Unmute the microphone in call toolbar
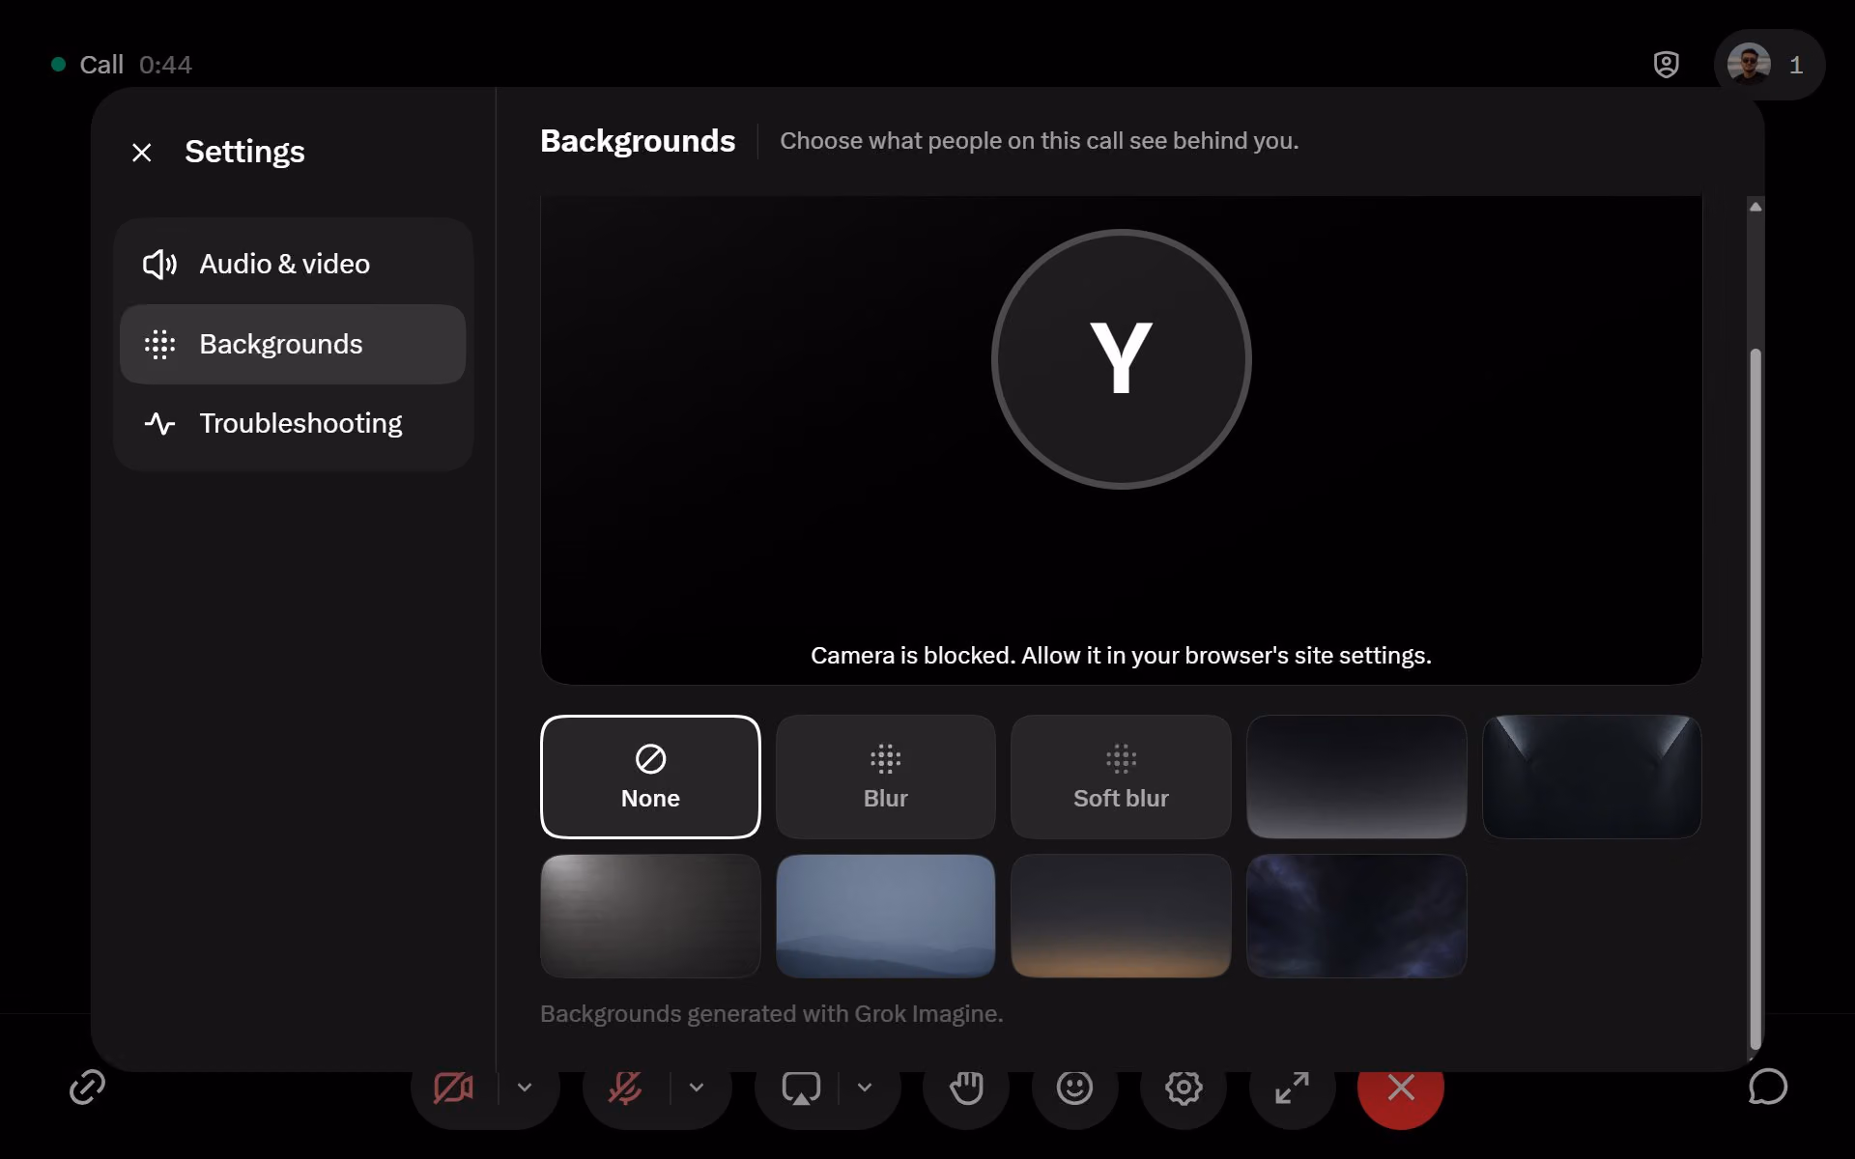The image size is (1855, 1159). (625, 1088)
